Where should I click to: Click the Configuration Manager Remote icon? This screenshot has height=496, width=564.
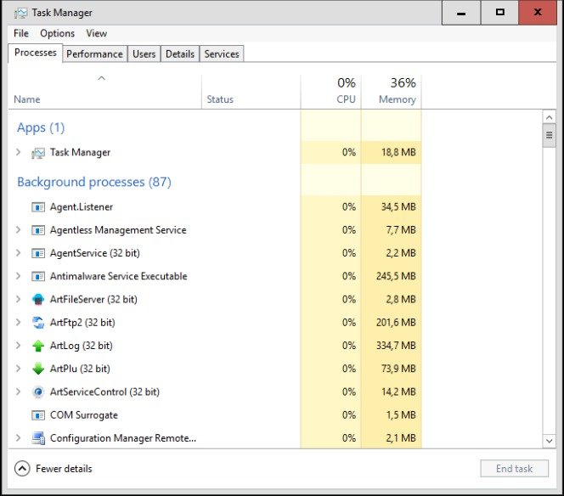38,438
